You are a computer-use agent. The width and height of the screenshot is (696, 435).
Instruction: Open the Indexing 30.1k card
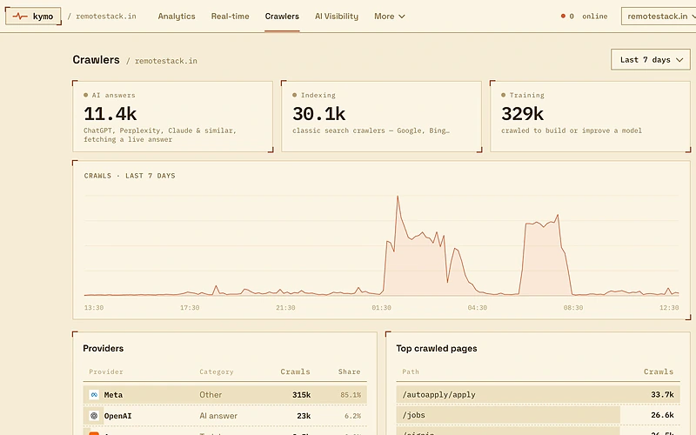coord(381,117)
